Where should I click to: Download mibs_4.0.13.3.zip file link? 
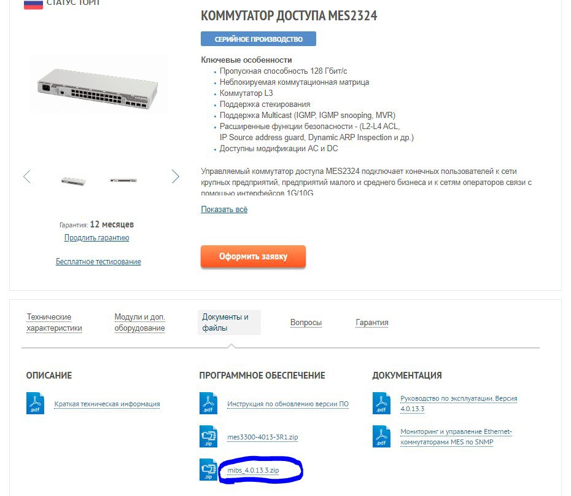coord(253,470)
